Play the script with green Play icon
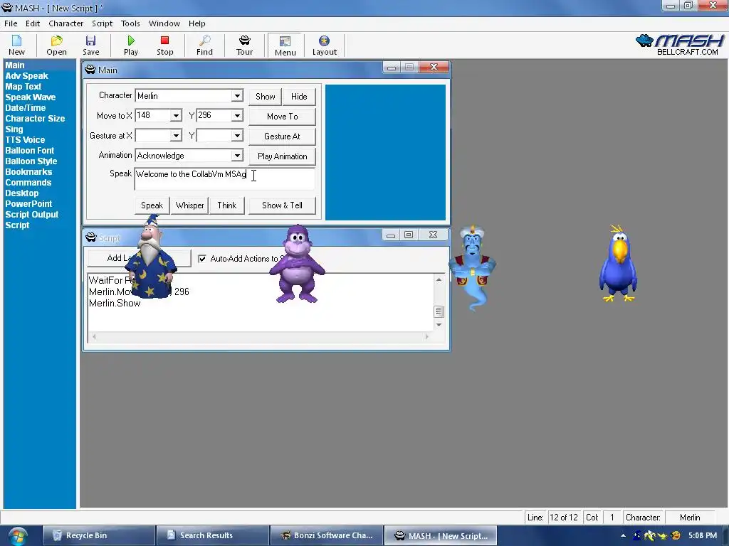This screenshot has height=546, width=729. click(131, 45)
